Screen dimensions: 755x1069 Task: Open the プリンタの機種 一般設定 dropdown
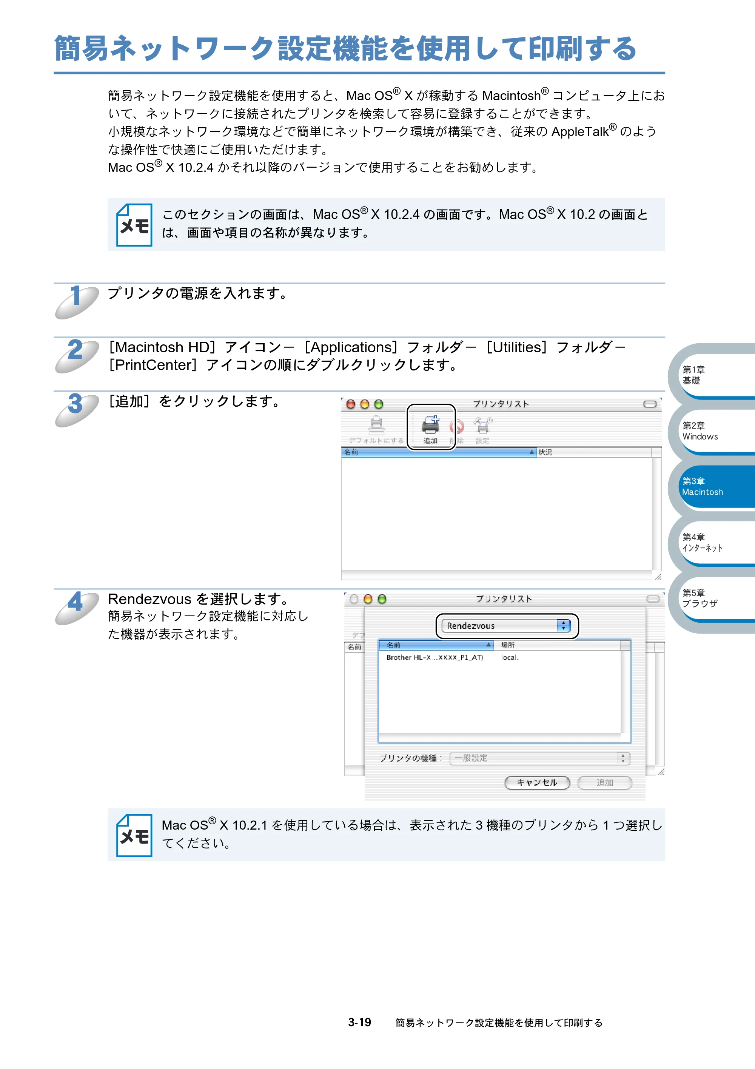[x=539, y=758]
